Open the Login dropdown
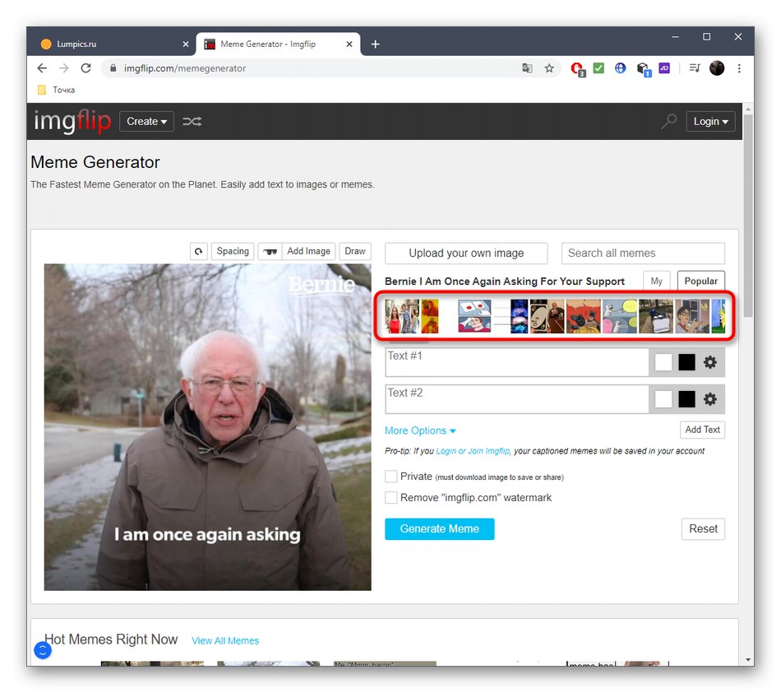781x693 pixels. pyautogui.click(x=710, y=122)
